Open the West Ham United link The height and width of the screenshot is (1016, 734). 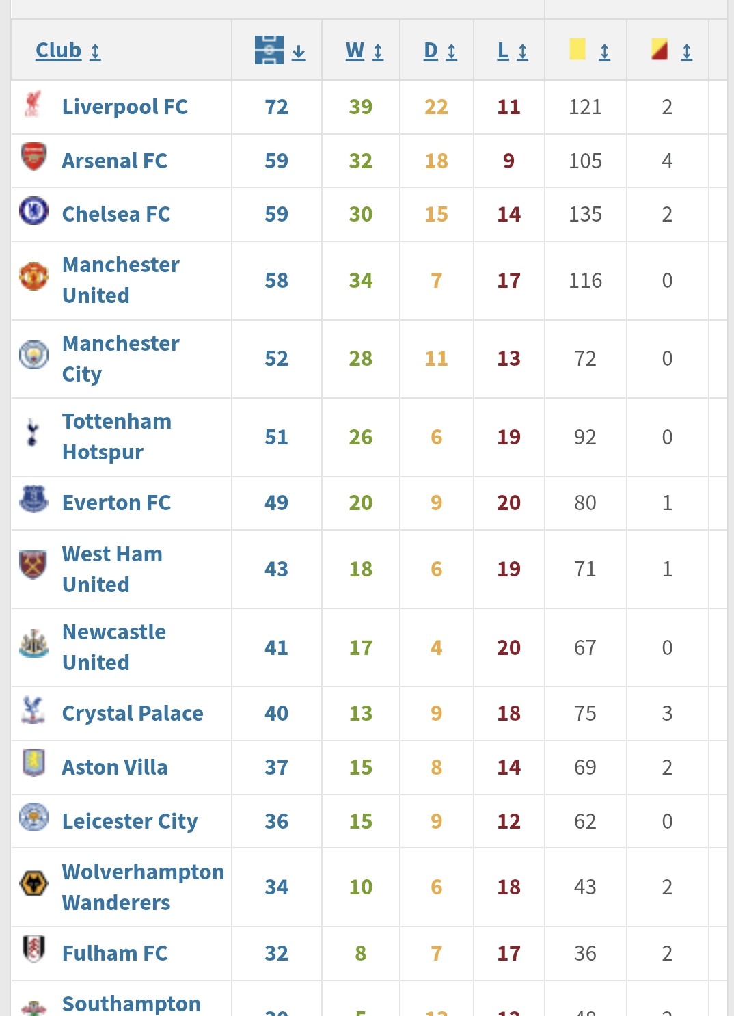pyautogui.click(x=112, y=569)
